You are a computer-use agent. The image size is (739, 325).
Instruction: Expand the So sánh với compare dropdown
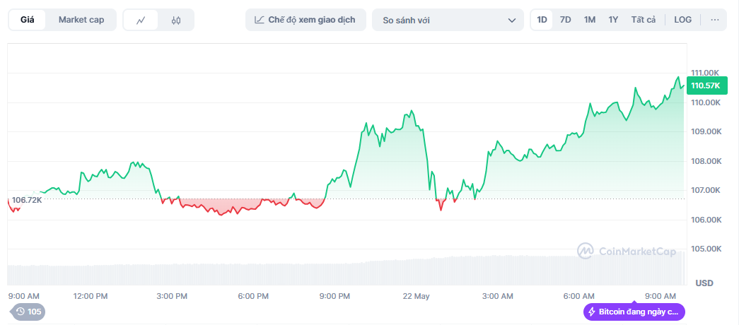pos(448,20)
